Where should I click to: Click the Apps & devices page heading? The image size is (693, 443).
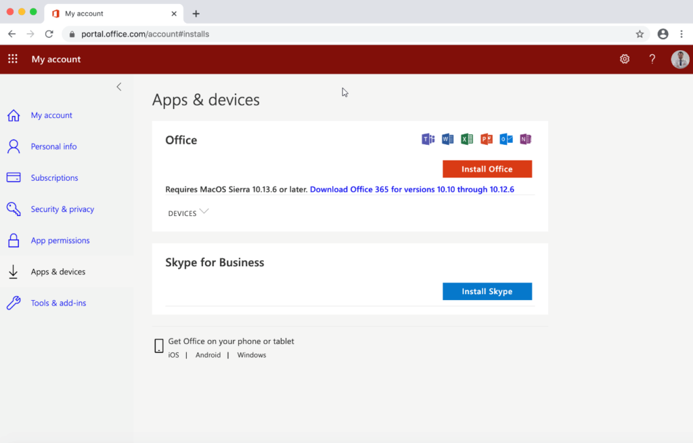coord(206,100)
